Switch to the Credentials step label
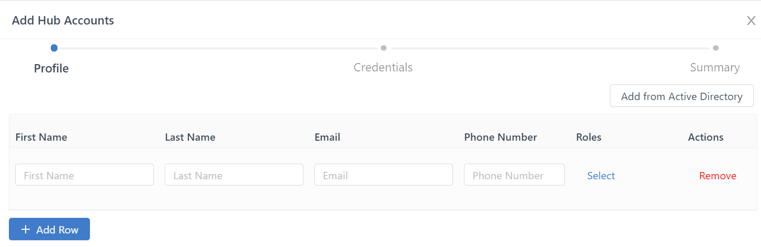Image resolution: width=761 pixels, height=247 pixels. (x=383, y=68)
